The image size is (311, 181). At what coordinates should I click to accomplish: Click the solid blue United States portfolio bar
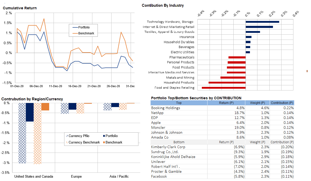[x=30, y=112]
